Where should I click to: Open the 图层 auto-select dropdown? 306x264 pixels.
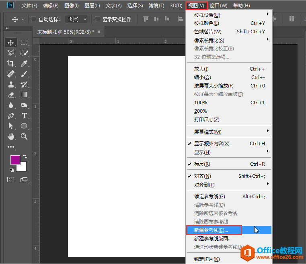(76, 19)
